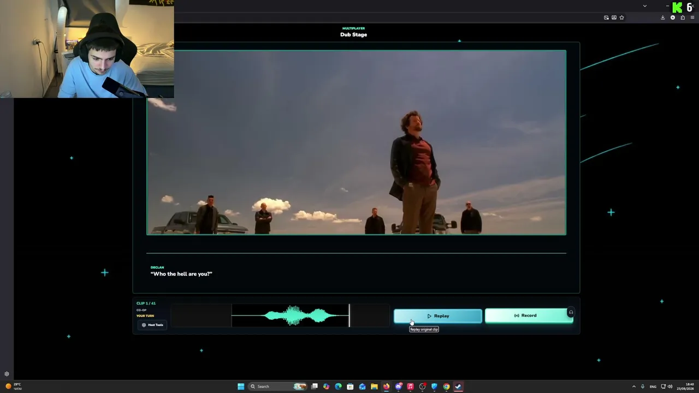Image resolution: width=699 pixels, height=393 pixels.
Task: Click the install-app icon in address bar
Action: tap(614, 17)
